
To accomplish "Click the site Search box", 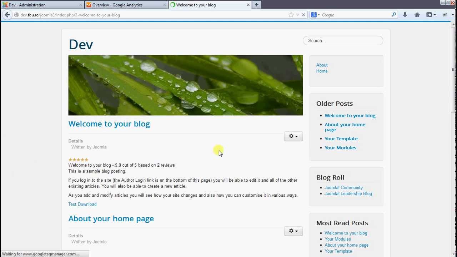I will [x=343, y=41].
